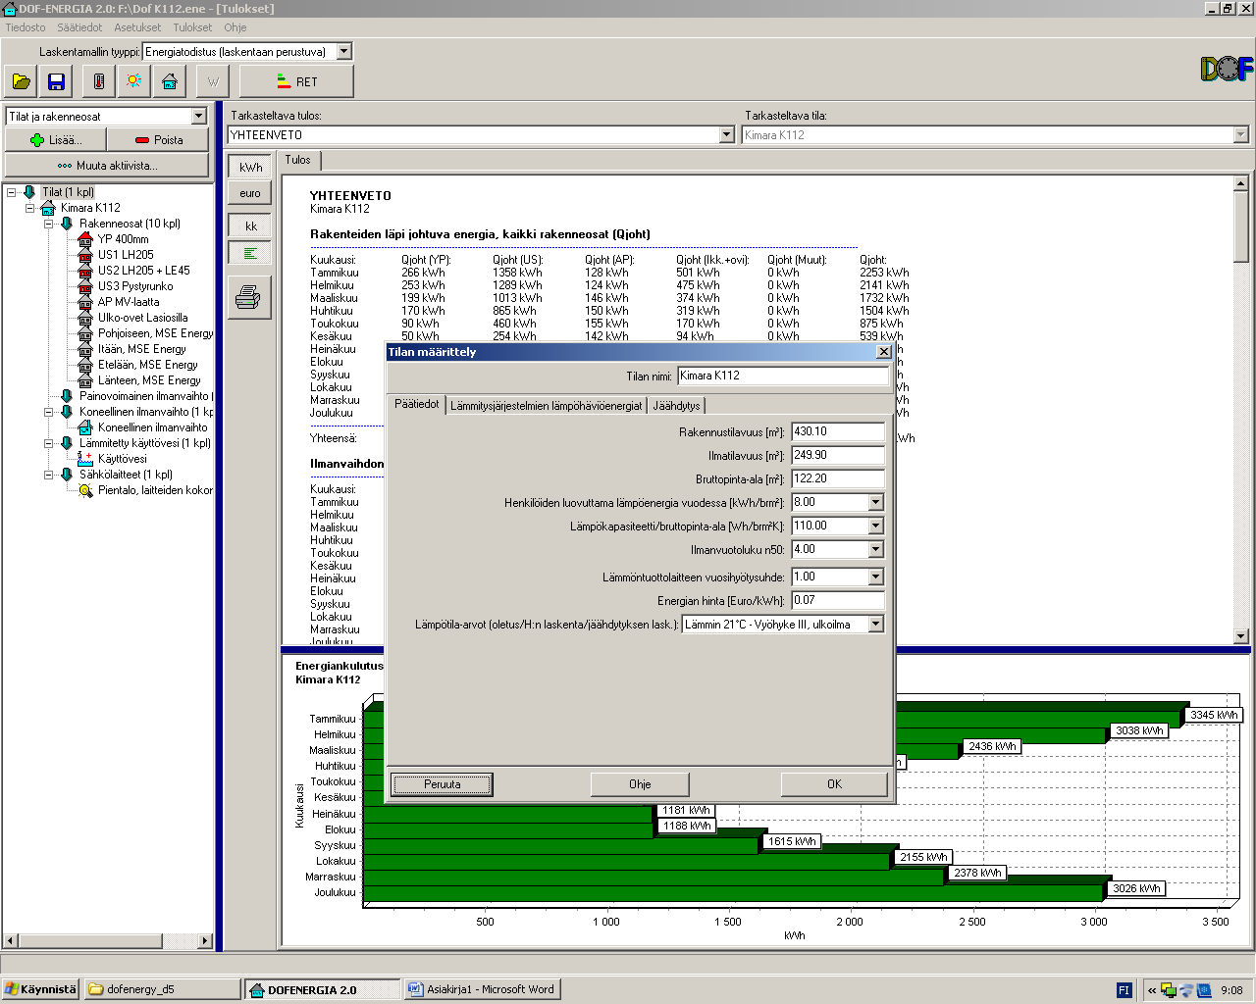This screenshot has width=1256, height=1004.
Task: Collapse the Tilat (1 kpl) tree node
Action: pyautogui.click(x=12, y=192)
